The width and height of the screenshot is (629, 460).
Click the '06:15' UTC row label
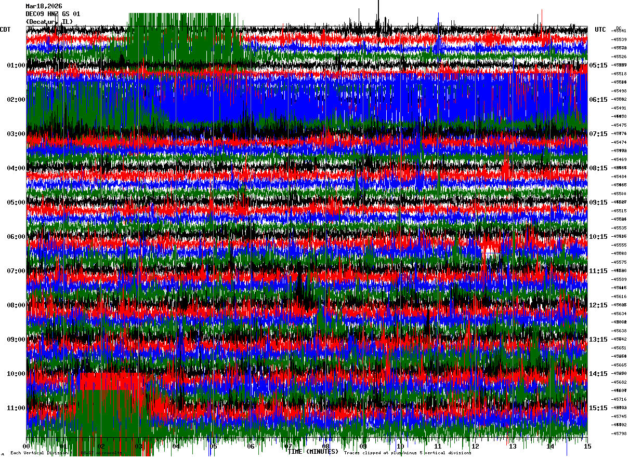[598, 100]
